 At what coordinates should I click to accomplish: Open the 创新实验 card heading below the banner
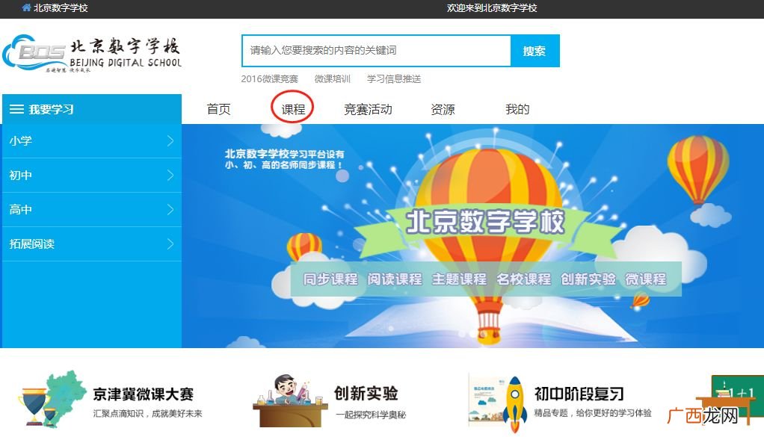(366, 393)
